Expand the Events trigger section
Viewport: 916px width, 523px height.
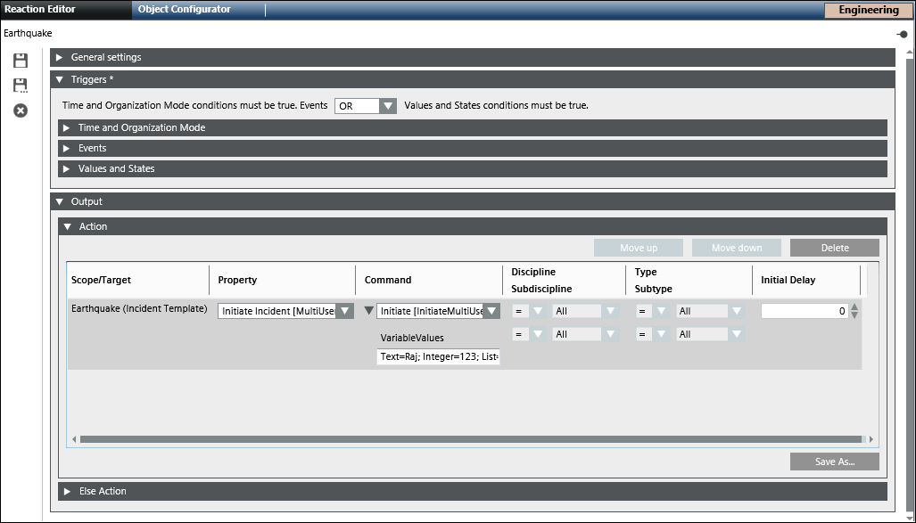[x=67, y=149]
